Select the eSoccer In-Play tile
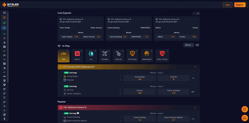This screenshot has width=249, height=123. coord(119,56)
